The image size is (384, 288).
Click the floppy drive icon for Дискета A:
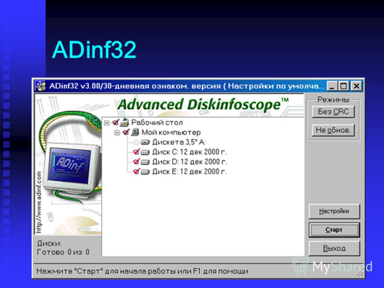click(x=145, y=142)
